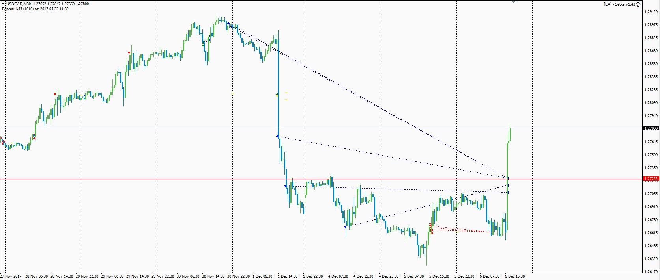Click the 1.26170 price axis label
This screenshot has height=280, width=660.
[x=651, y=272]
